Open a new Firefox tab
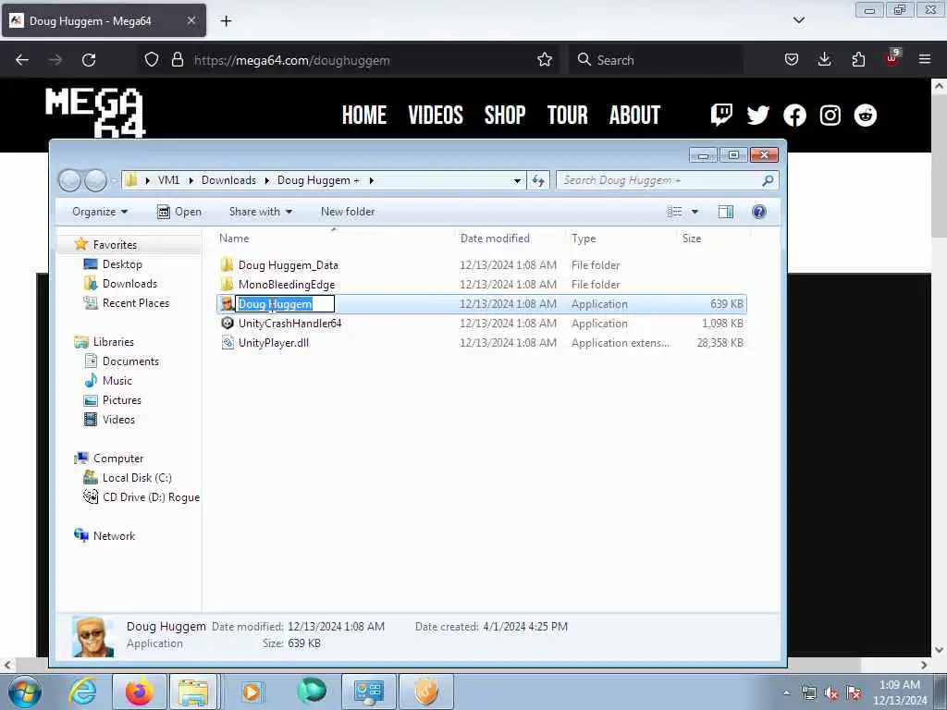This screenshot has height=710, width=947. 226,20
